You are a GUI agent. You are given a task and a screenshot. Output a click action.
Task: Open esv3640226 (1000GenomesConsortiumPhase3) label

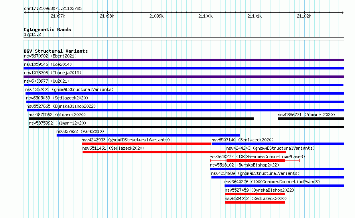[272, 182]
